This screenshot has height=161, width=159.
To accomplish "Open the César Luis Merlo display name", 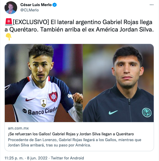I will click(36, 5).
